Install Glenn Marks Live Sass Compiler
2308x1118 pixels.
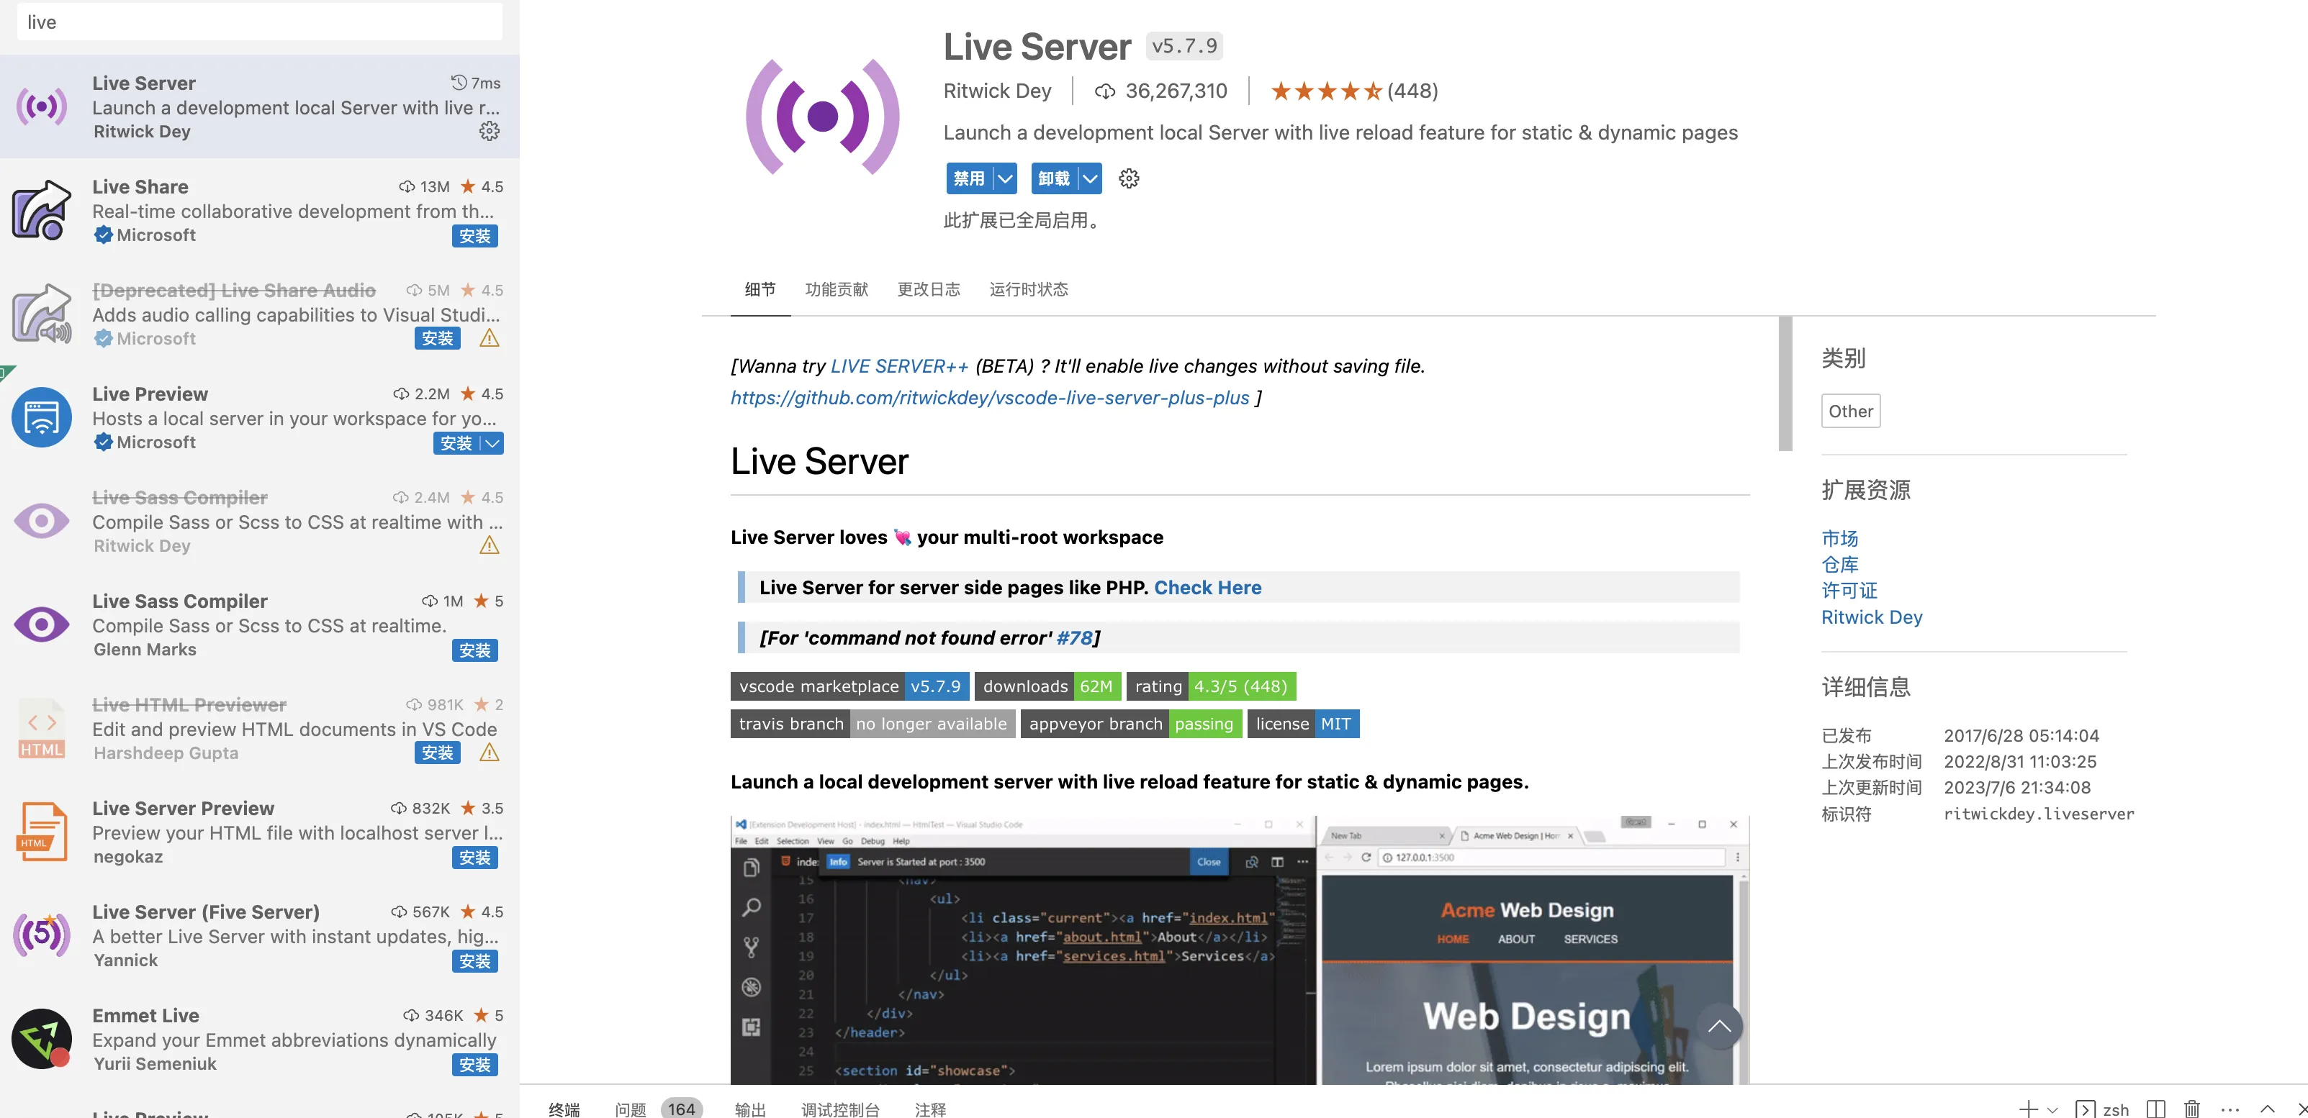[475, 650]
